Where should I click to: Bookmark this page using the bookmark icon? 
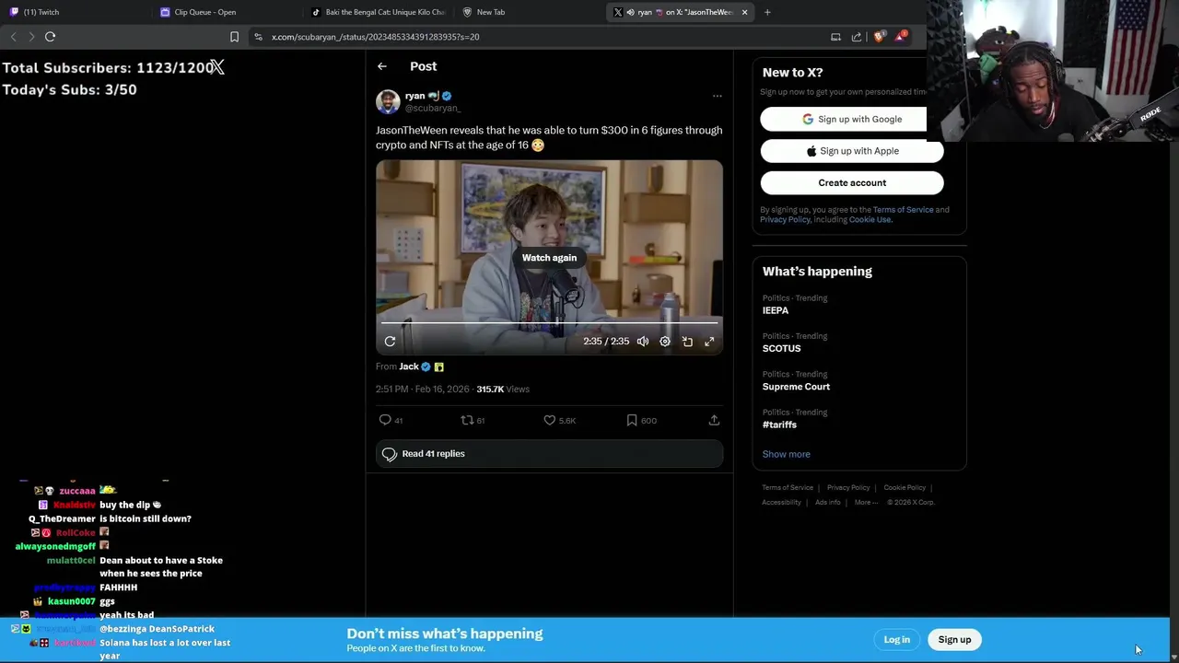coord(234,37)
